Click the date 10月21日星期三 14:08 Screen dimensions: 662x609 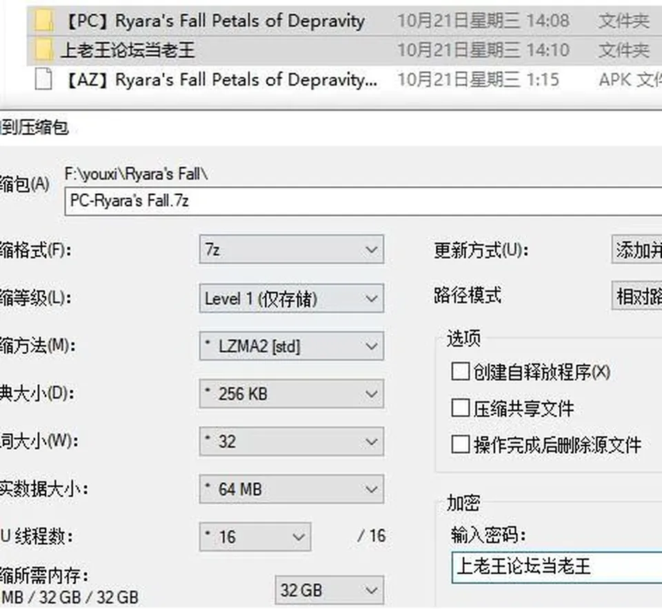coord(483,21)
